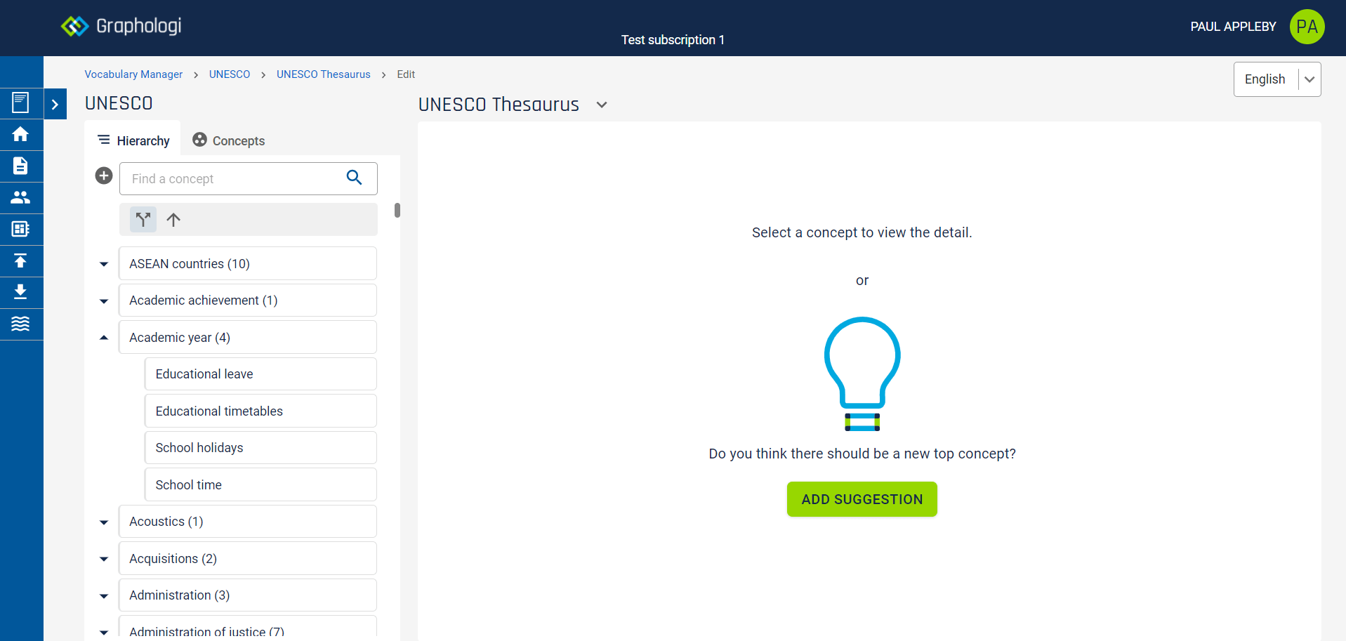Open the document icon in sidebar
1346x641 pixels.
coord(20,166)
